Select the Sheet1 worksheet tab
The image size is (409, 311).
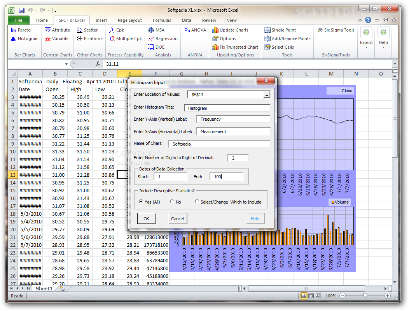[44, 288]
